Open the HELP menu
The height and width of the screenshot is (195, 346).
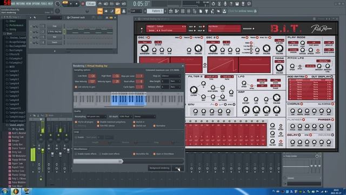pyautogui.click(x=50, y=4)
